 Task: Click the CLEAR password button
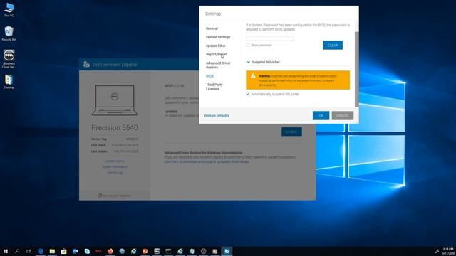tap(333, 46)
